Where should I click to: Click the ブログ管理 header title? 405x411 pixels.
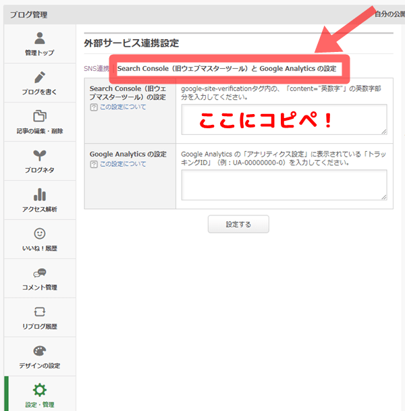(x=29, y=15)
